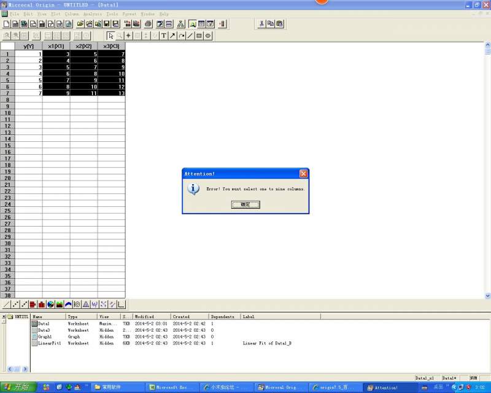Click the Paste clipboard icon
491x393 pixels.
[280, 24]
